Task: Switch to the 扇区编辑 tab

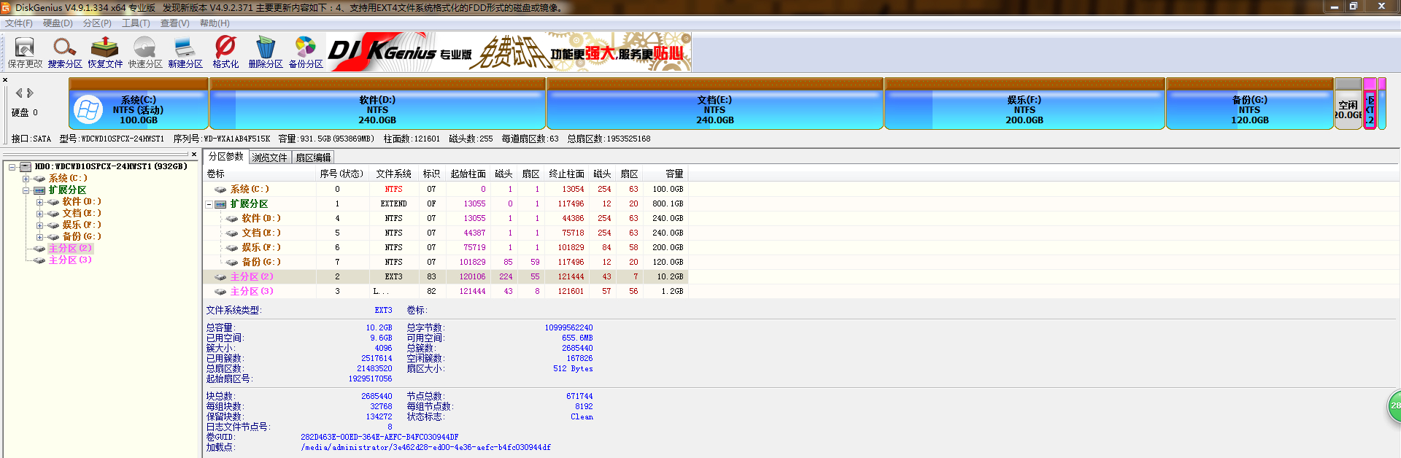Action: tap(313, 158)
